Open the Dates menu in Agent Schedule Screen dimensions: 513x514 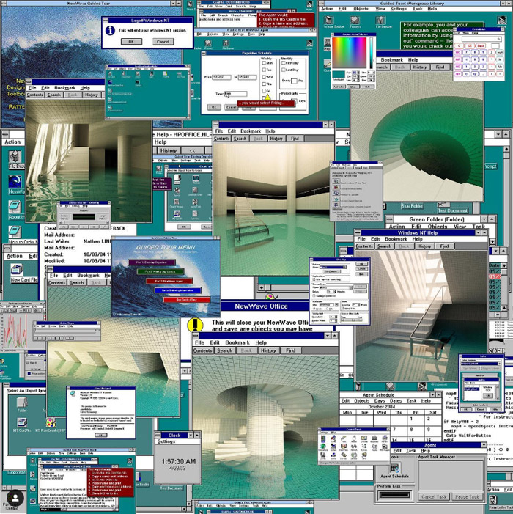coord(395,401)
